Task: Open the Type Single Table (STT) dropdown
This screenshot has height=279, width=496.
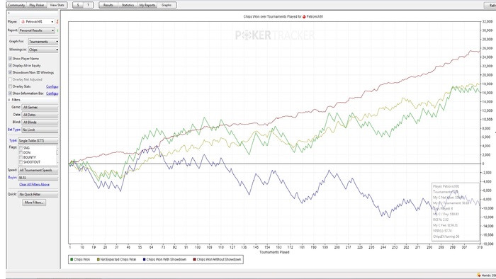Action: coord(38,141)
